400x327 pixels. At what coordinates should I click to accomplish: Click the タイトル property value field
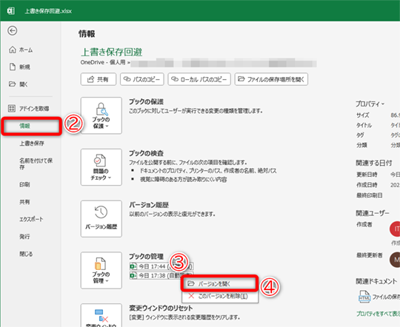[395, 125]
